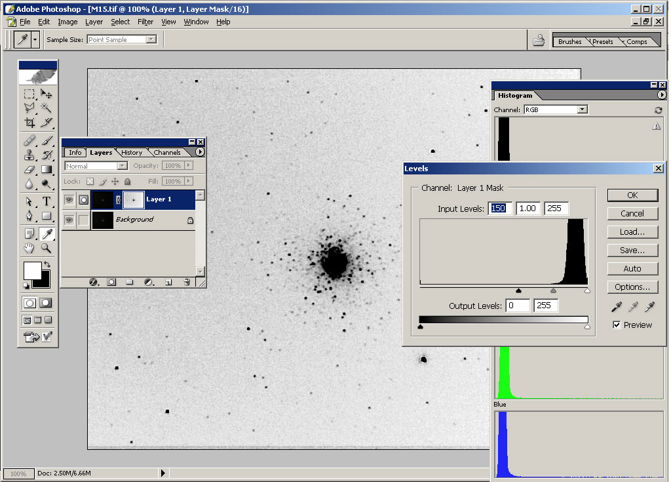Toggle visibility of the Background layer
Image resolution: width=671 pixels, height=482 pixels.
point(69,220)
